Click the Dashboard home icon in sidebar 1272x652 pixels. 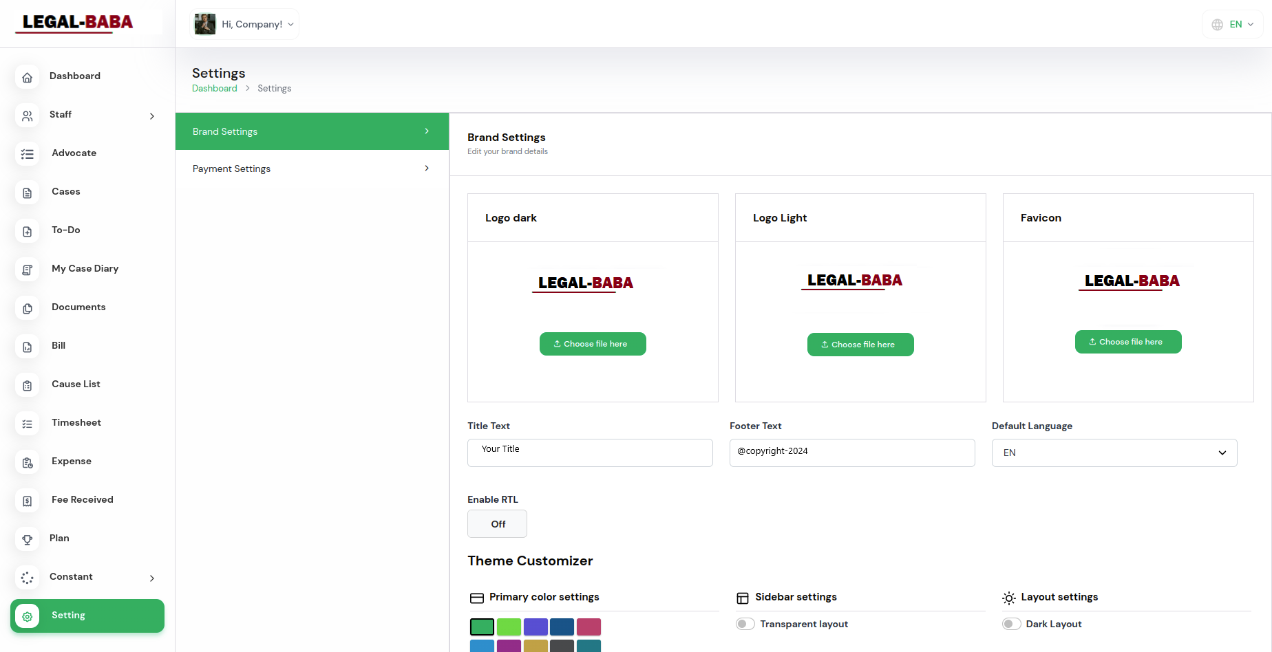(x=28, y=77)
